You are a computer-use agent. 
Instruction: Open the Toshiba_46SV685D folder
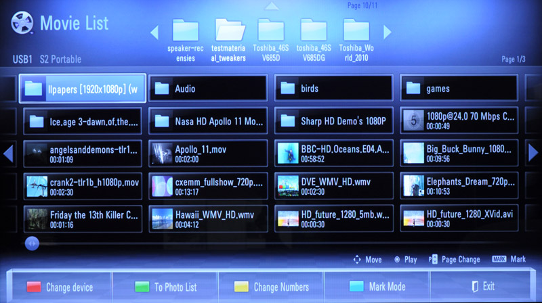tap(270, 41)
